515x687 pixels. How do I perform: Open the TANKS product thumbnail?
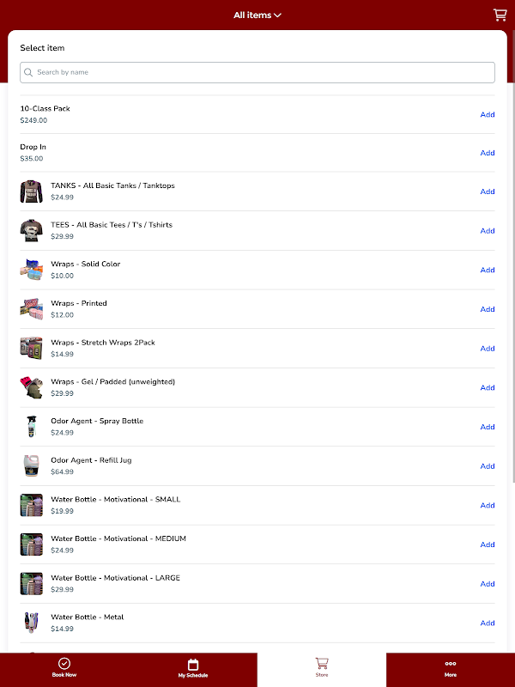(32, 192)
